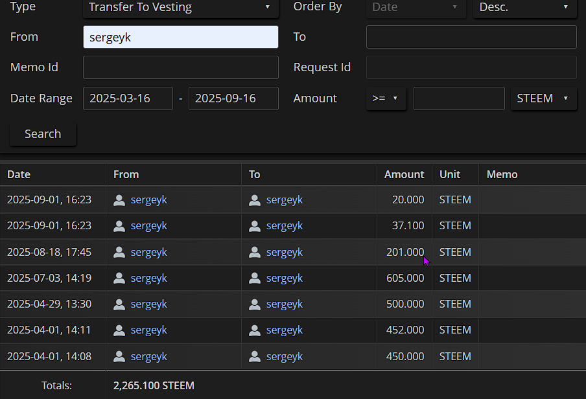
Task: Click From user icon in 605.000 row
Action: pos(119,278)
